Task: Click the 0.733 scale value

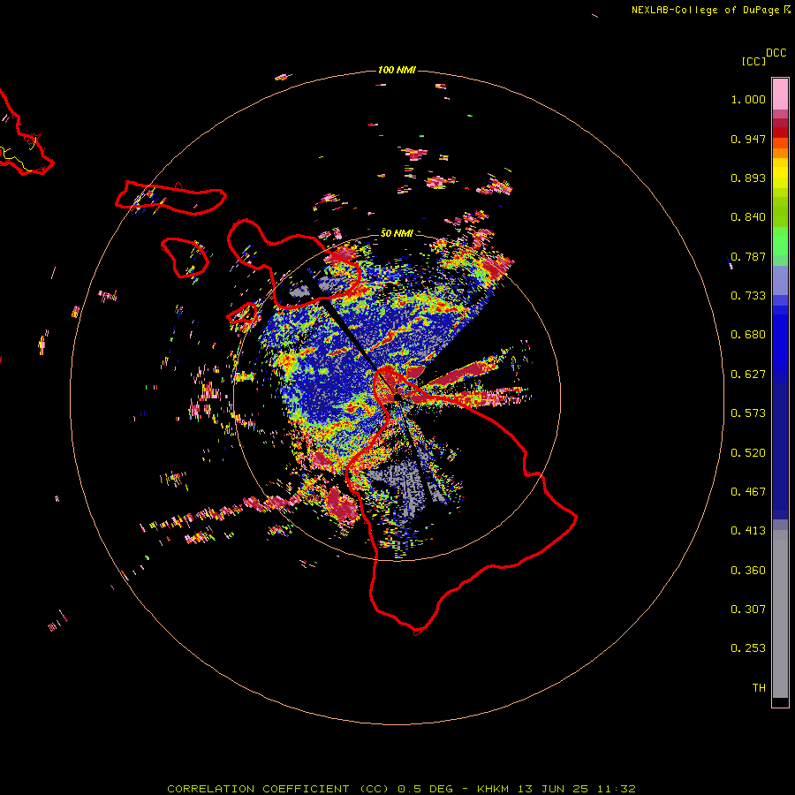Action: [x=748, y=296]
